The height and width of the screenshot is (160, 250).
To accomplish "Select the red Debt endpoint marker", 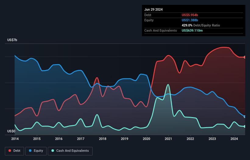I will 245,57.
